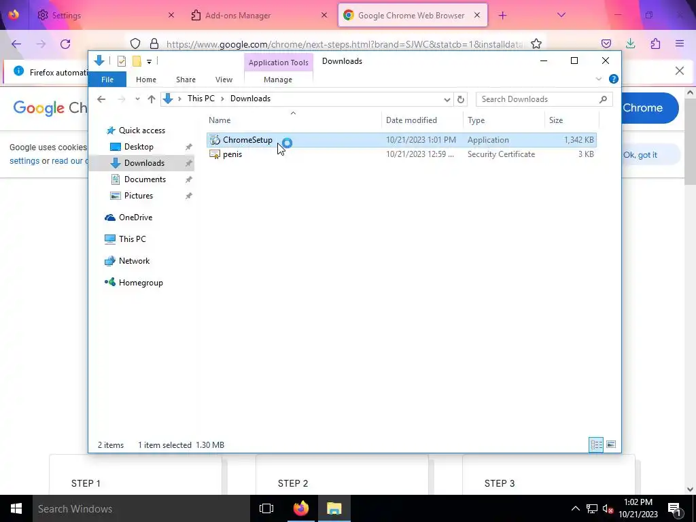Unpin Desktop using its pin icon
Image resolution: width=696 pixels, height=522 pixels.
[189, 147]
